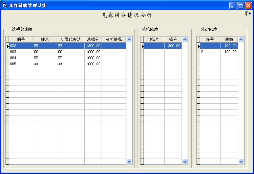
Task: Click the 得分 column header
Action: 173,40
